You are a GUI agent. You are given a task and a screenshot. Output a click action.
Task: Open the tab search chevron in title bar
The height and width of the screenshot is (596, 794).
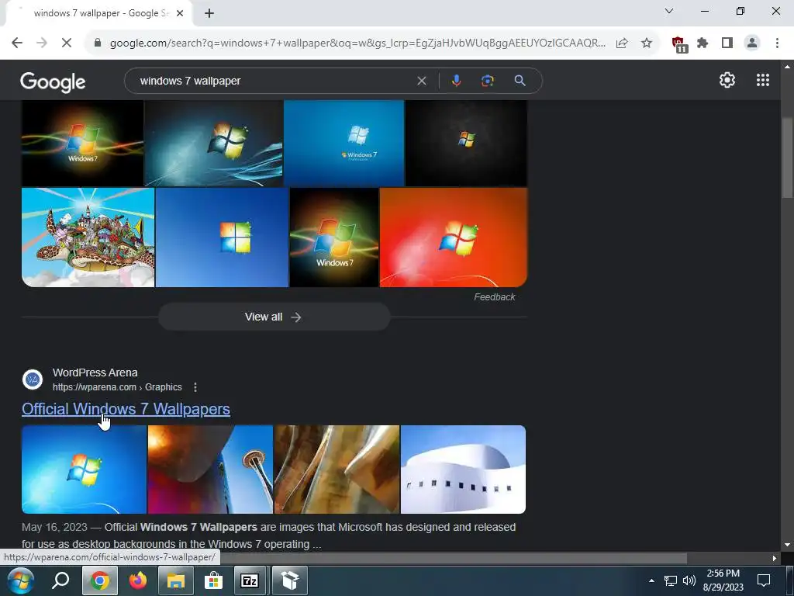tap(669, 11)
